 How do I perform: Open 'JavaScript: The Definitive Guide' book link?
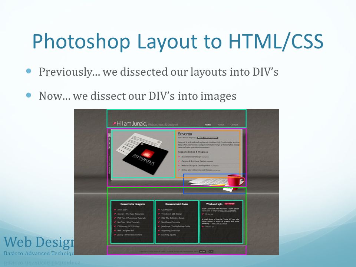coord(175,226)
